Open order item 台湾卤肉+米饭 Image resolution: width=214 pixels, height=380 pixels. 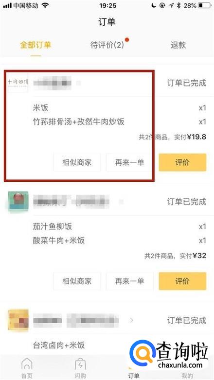coord(59,345)
